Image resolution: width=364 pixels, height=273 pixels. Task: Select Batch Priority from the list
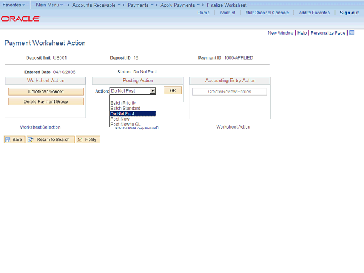coord(133,103)
